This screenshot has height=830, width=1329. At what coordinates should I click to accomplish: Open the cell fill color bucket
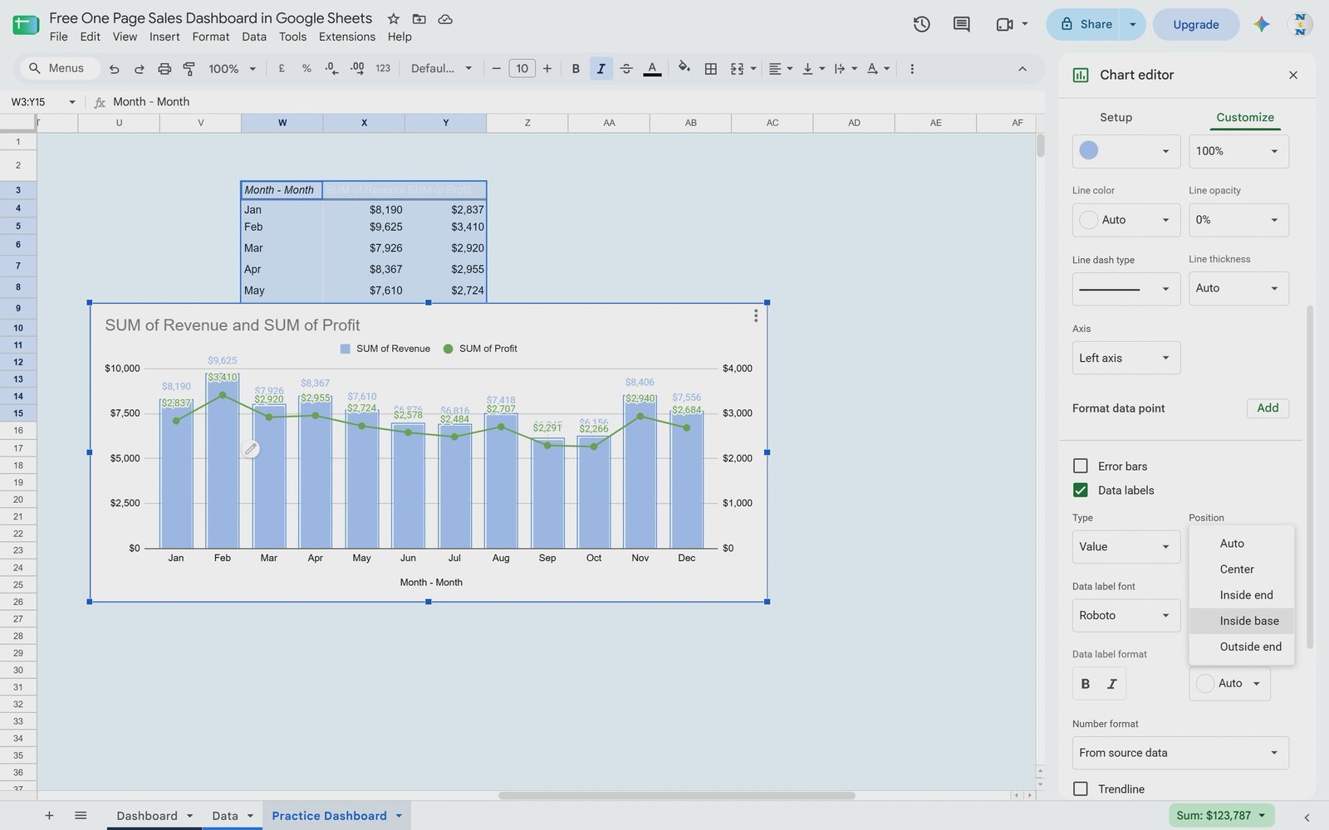click(684, 68)
